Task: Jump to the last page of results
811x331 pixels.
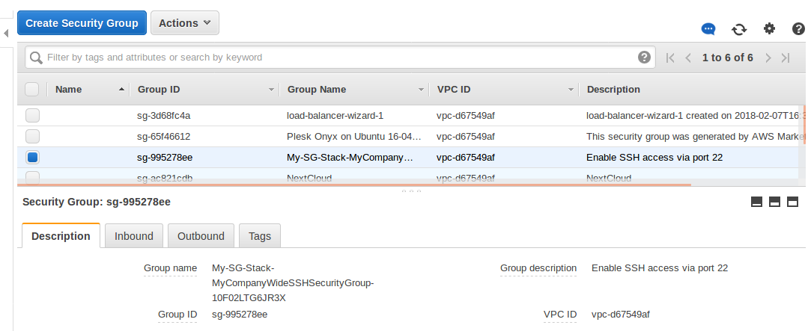Action: click(786, 58)
